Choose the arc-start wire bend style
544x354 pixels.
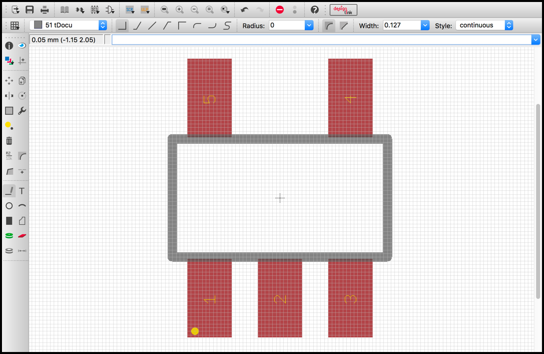coord(197,26)
